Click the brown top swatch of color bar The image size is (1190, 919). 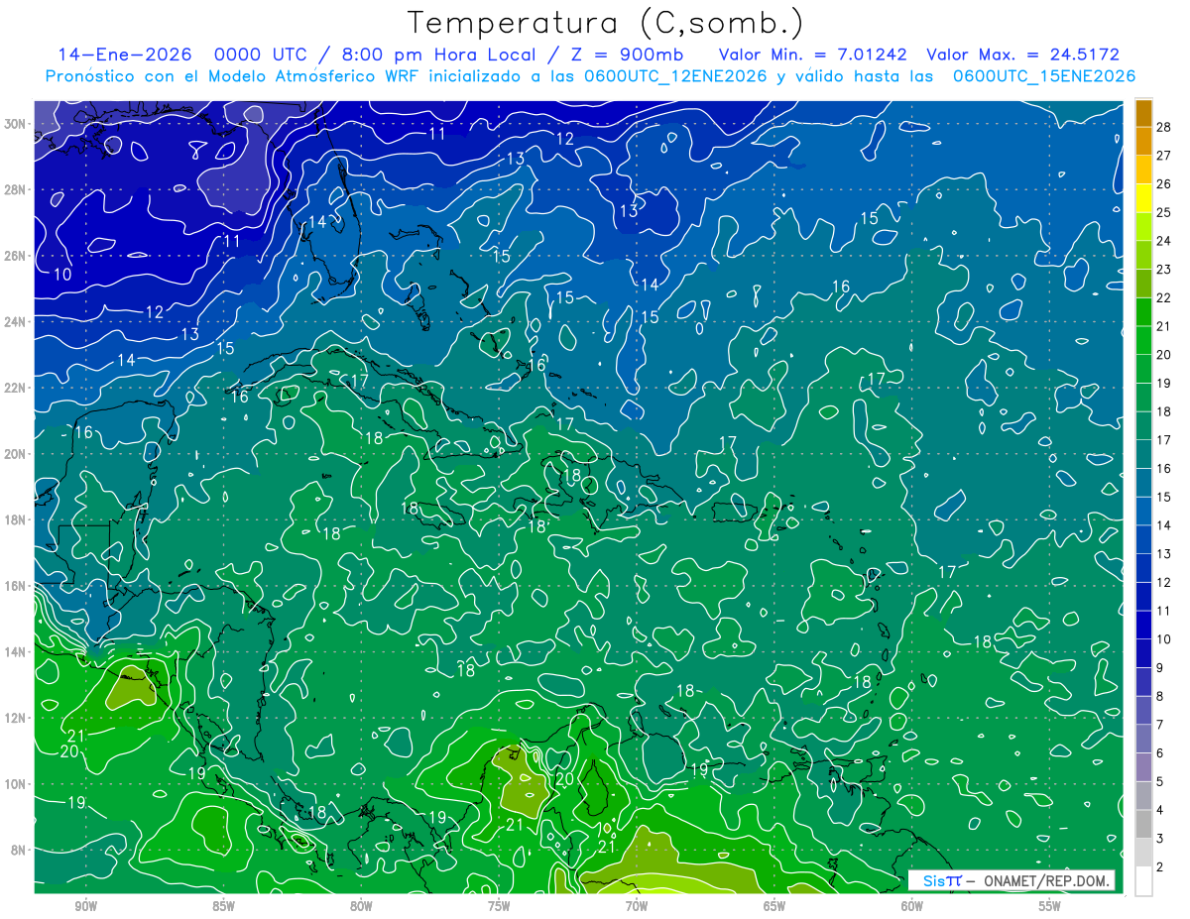pos(1143,113)
